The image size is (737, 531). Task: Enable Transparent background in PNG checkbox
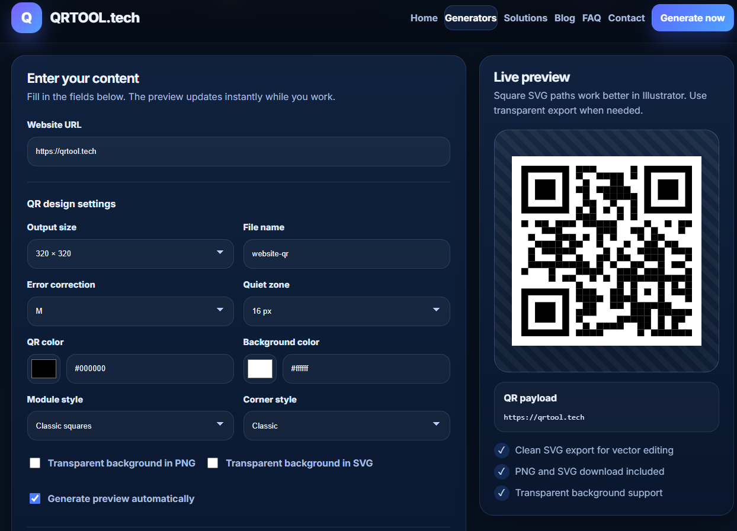point(35,463)
